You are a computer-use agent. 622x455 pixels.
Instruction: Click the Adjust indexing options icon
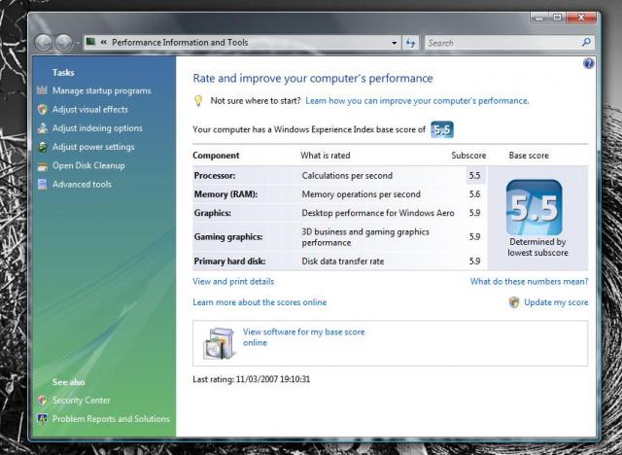(42, 127)
